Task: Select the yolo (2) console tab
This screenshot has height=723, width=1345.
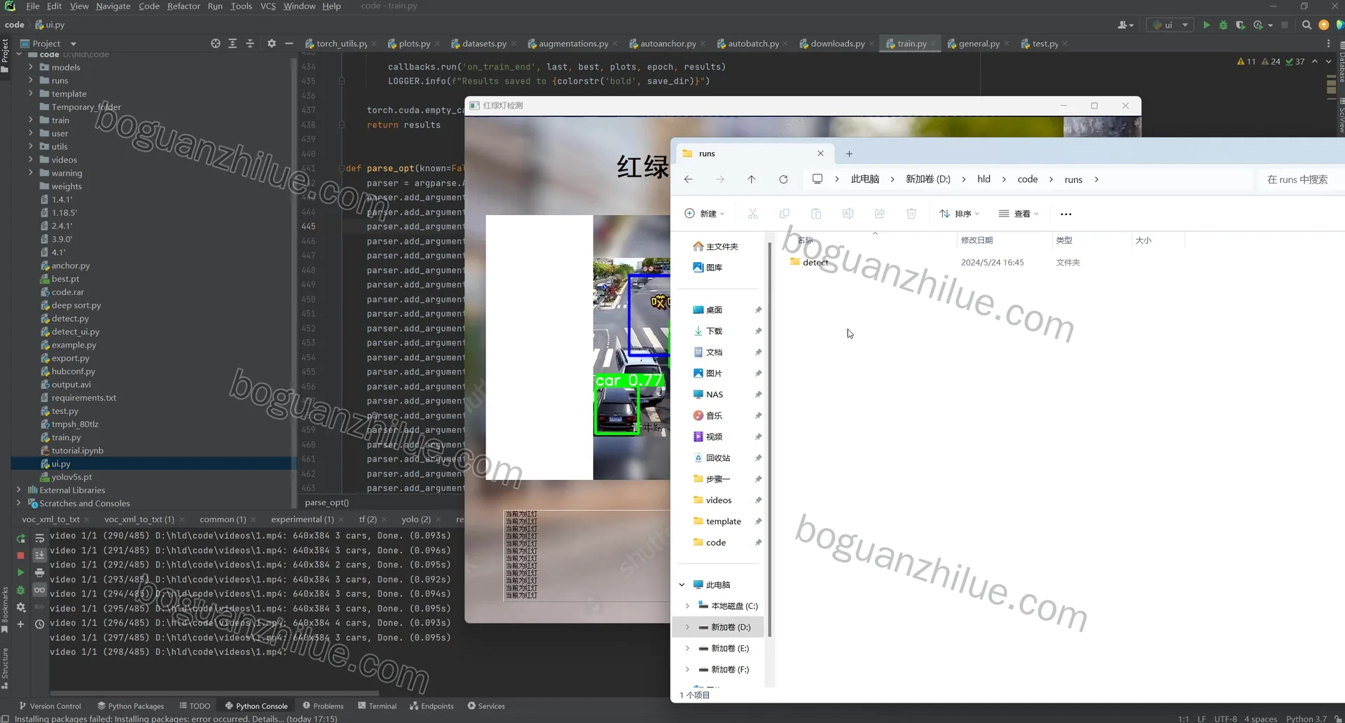Action: tap(415, 519)
